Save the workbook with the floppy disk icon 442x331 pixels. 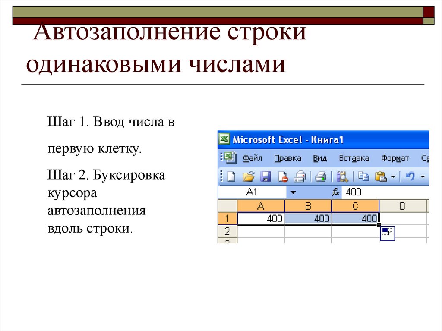(x=265, y=177)
